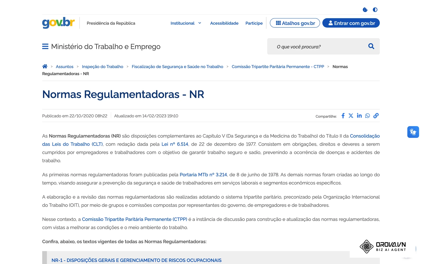The height and width of the screenshot is (264, 422).
Task: Open the hamburger main menu
Action: pyautogui.click(x=45, y=46)
